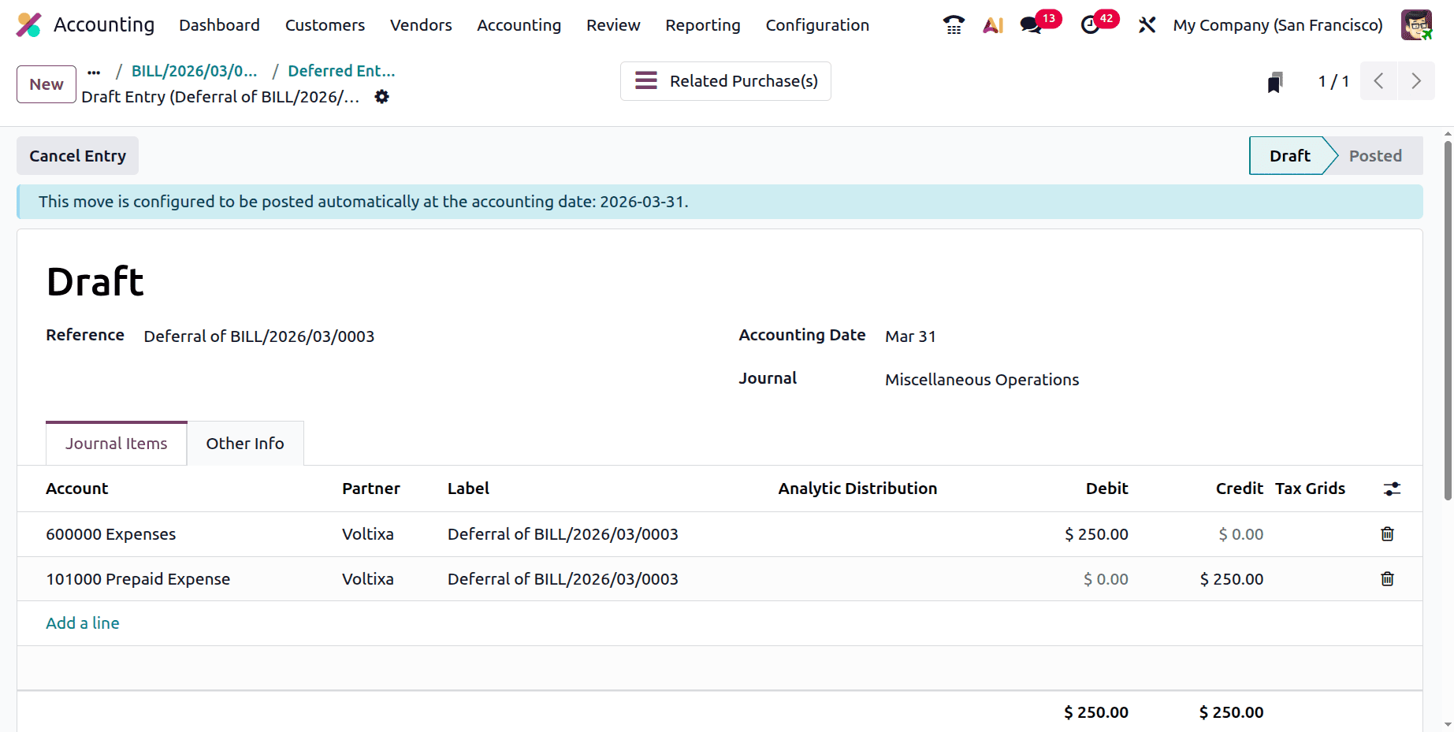Open the debug tools wrench icon

point(1147,25)
